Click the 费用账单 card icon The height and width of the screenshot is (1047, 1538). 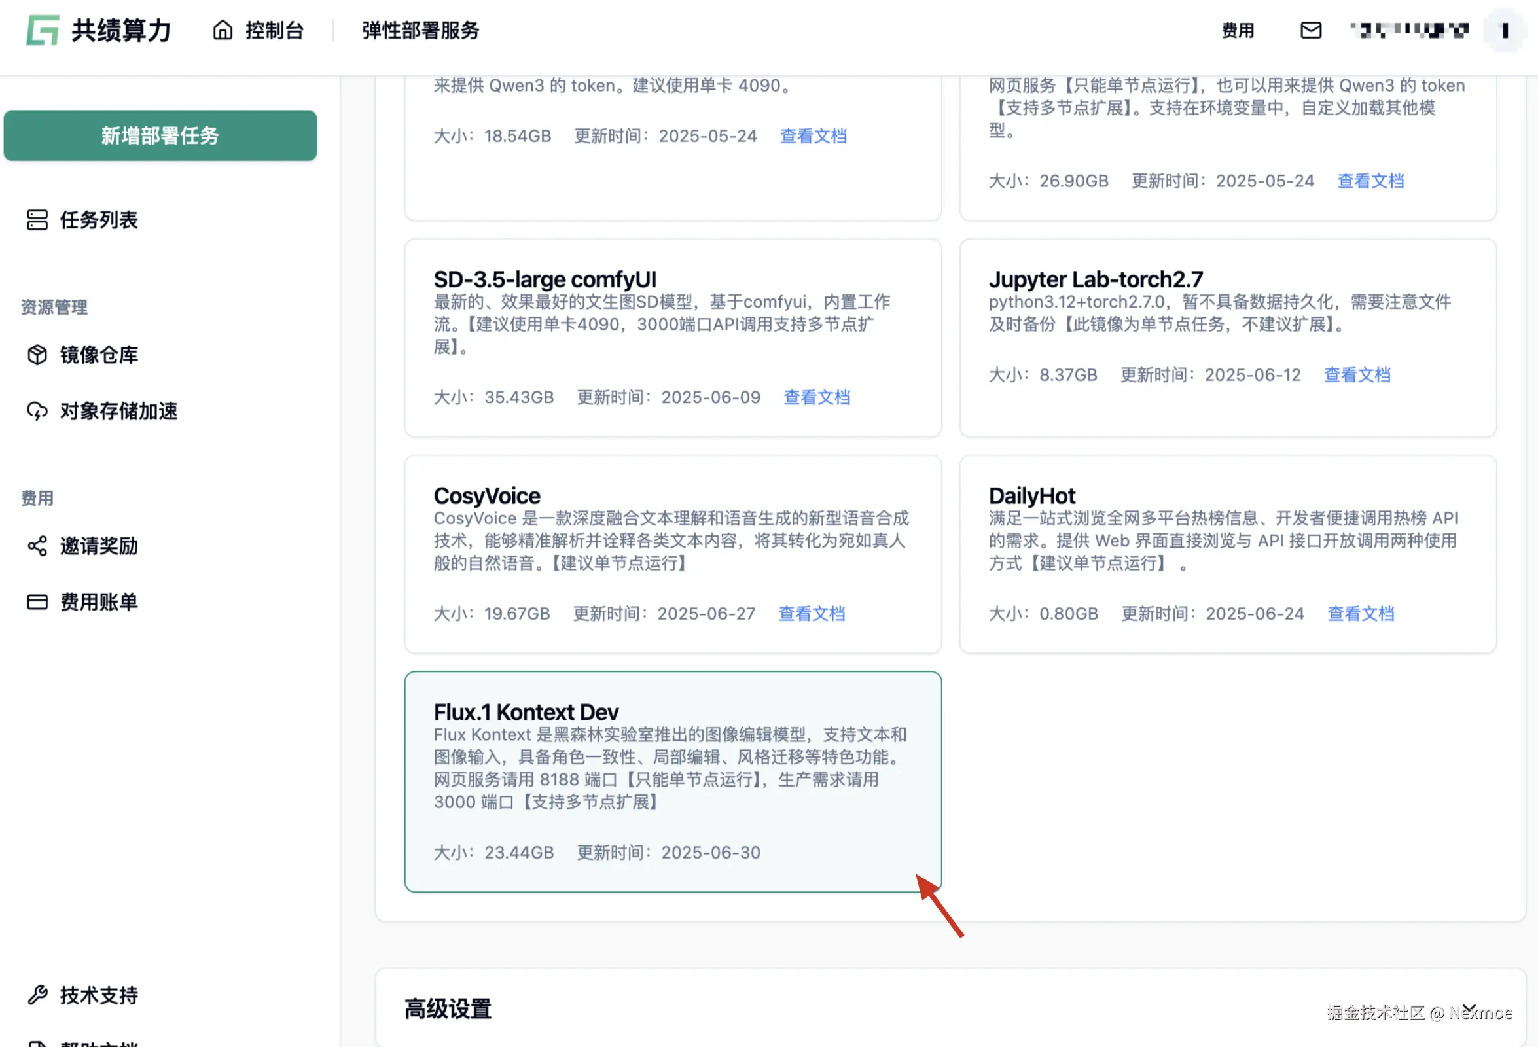[x=37, y=601]
